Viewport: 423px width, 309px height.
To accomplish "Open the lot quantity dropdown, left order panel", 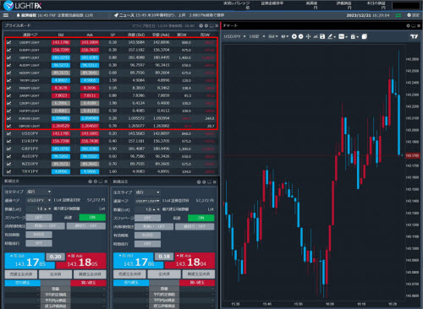I will tap(50, 209).
